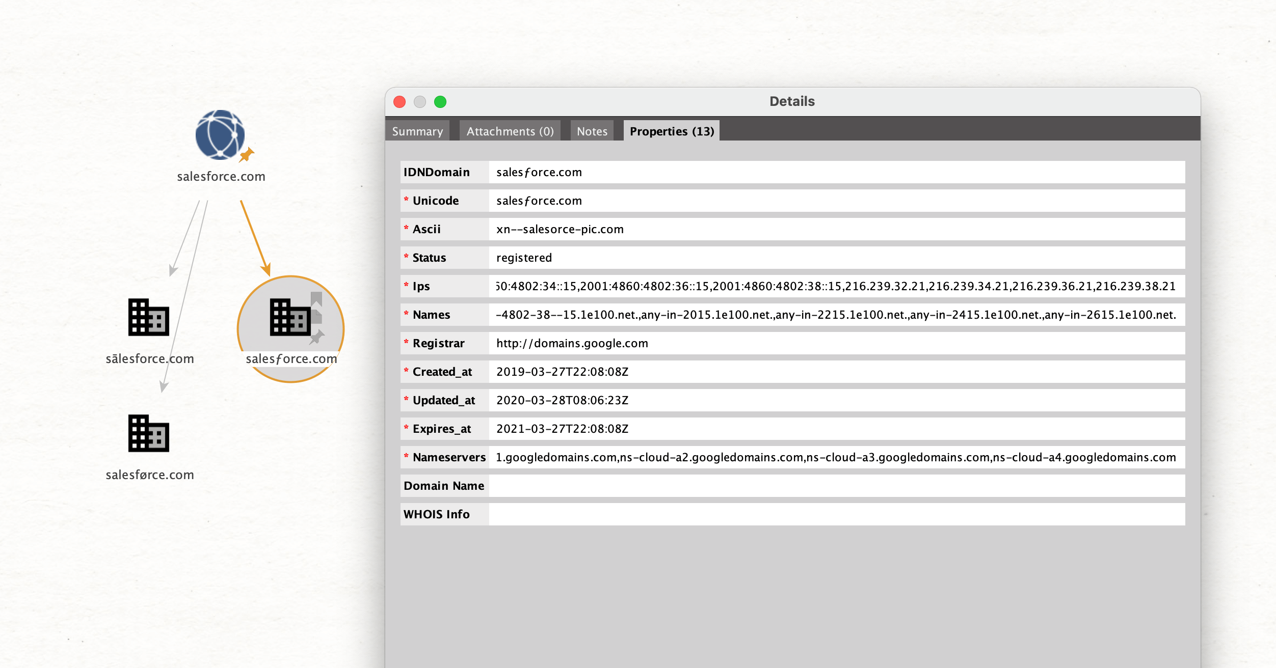Select the Nameservers property label
This screenshot has width=1276, height=668.
coord(444,457)
